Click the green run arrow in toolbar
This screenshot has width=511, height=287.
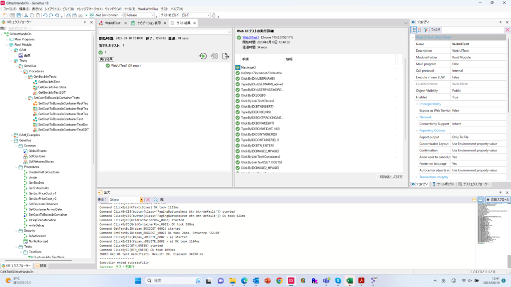[x=86, y=15]
